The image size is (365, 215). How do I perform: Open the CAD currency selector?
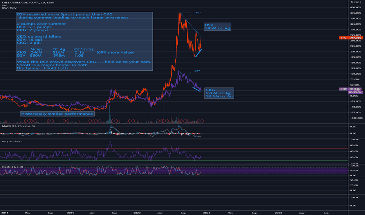[x=356, y=2]
